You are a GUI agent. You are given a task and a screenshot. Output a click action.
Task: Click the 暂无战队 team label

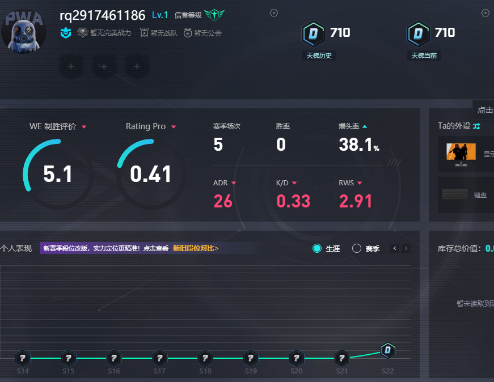click(x=159, y=33)
